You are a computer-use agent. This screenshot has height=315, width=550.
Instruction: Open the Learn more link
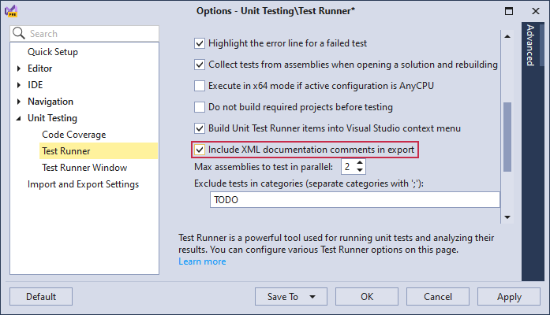pyautogui.click(x=202, y=261)
